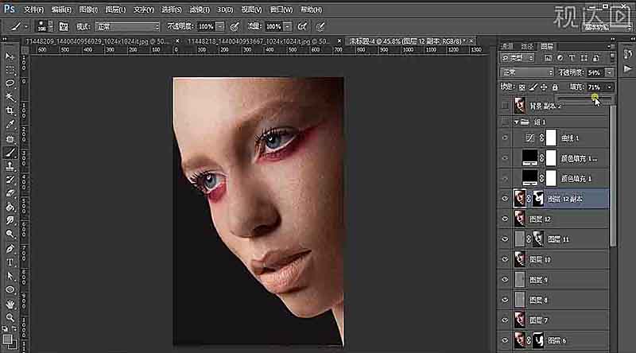This screenshot has height=353, width=636.
Task: Switch to the 通道 panel tab
Action: [x=507, y=46]
